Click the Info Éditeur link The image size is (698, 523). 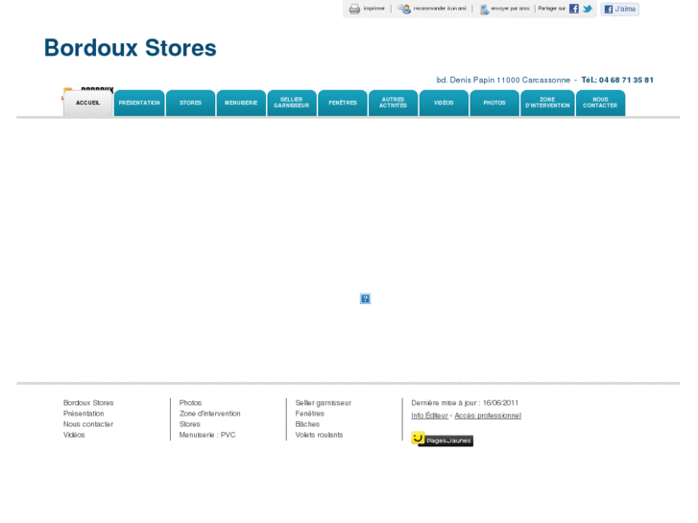pyautogui.click(x=429, y=416)
